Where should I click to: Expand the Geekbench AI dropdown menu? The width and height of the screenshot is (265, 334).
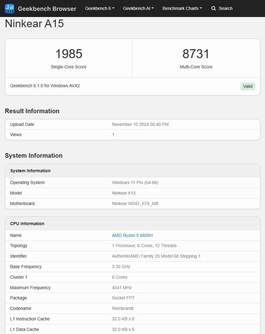pos(138,9)
